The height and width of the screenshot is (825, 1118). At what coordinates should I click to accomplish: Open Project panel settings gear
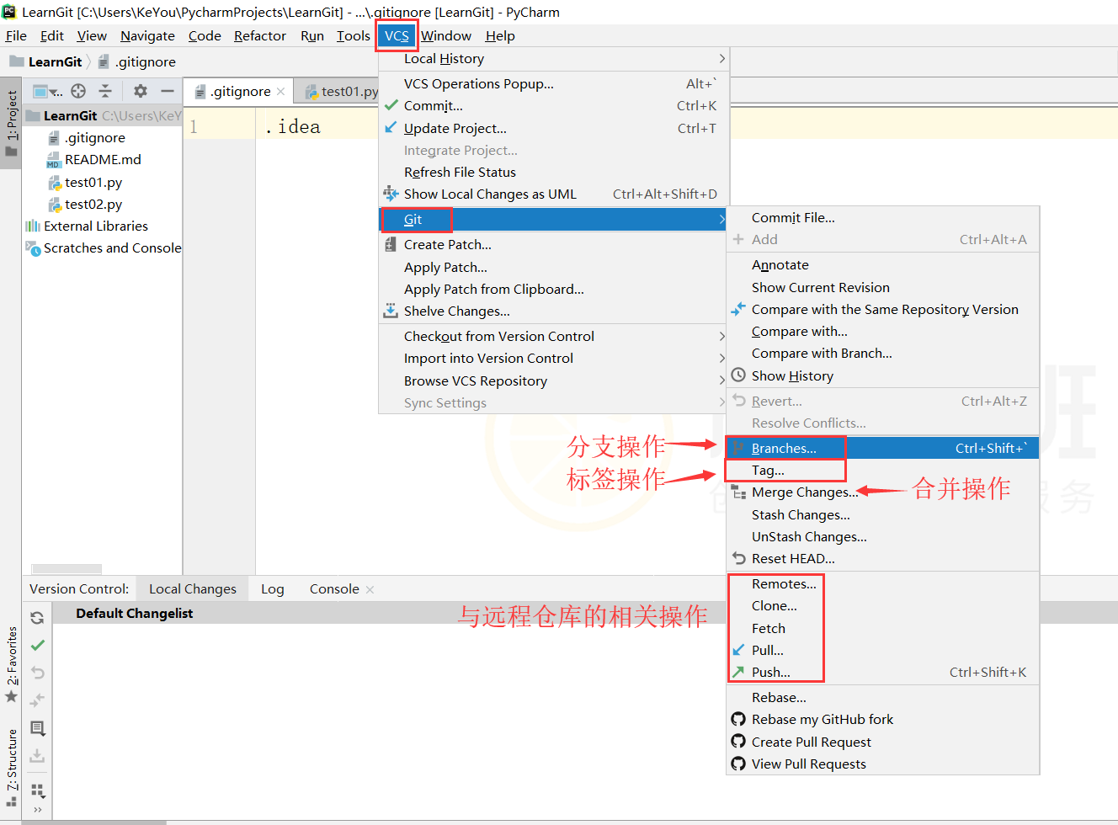(x=141, y=91)
